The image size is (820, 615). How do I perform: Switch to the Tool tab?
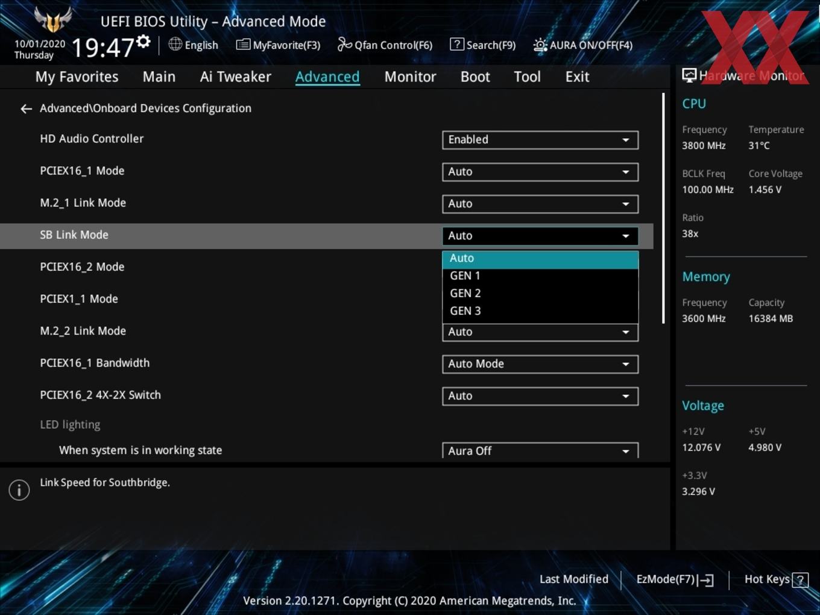point(527,77)
